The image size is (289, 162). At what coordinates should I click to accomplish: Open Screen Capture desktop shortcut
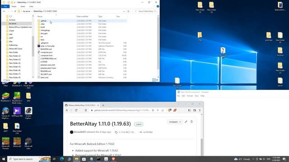(x=28, y=113)
